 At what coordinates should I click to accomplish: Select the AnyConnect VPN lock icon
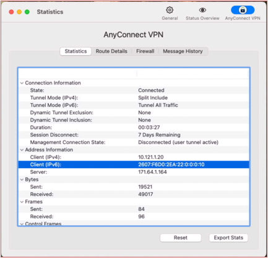243,10
